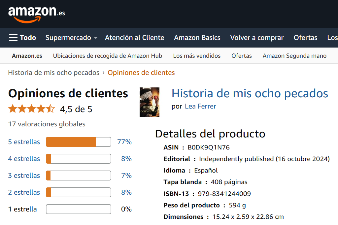Click the 4 estrellas 8% link
Screen dimensions: 338x225
point(126,159)
